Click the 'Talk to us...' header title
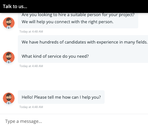The width and height of the screenshot is (148, 128). [15, 6]
